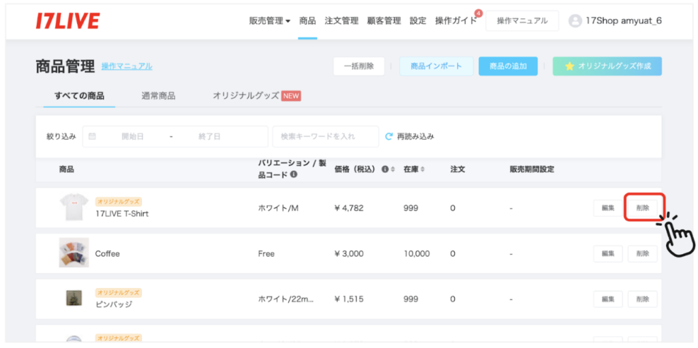The height and width of the screenshot is (348, 698).
Task: Click the 開始日 date field
Action: (133, 137)
